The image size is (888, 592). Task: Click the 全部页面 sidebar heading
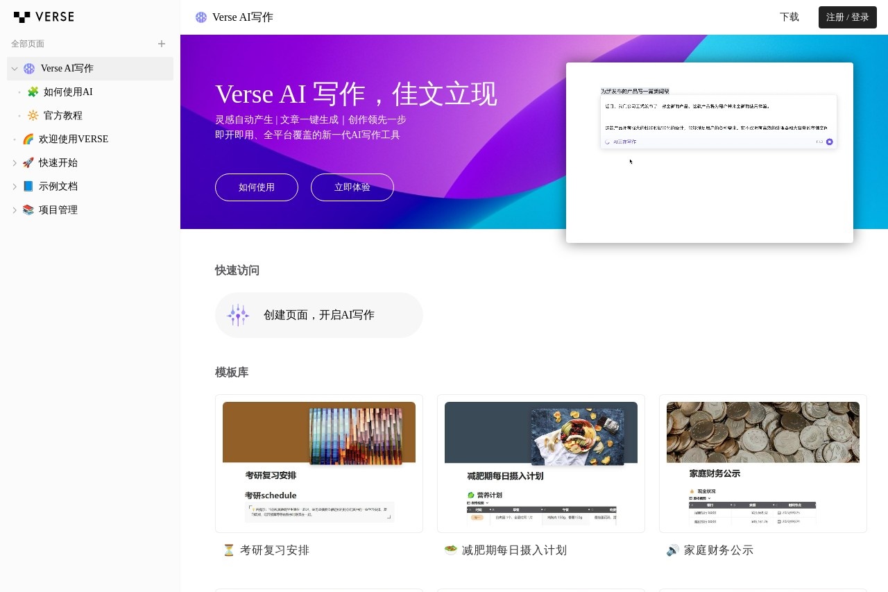[x=28, y=44]
